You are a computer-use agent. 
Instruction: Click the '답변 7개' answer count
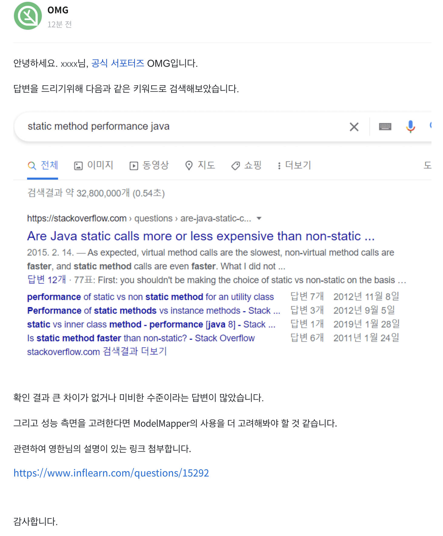pyautogui.click(x=307, y=296)
